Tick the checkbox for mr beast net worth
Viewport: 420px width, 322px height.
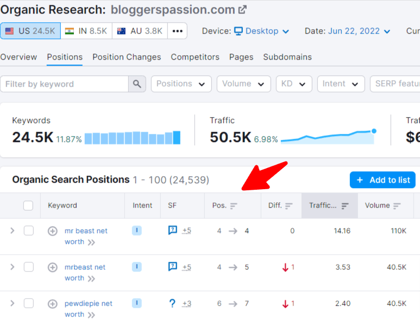click(x=29, y=230)
